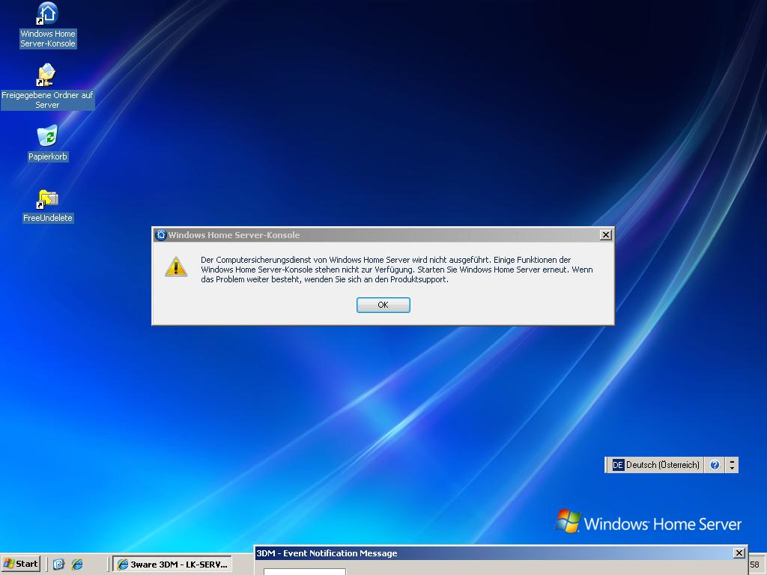Open the Start menu
Image resolution: width=767 pixels, height=575 pixels.
pyautogui.click(x=21, y=564)
